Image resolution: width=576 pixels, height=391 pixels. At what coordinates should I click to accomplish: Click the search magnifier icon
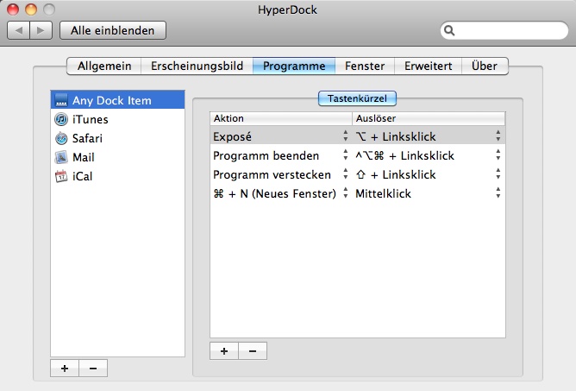[449, 30]
